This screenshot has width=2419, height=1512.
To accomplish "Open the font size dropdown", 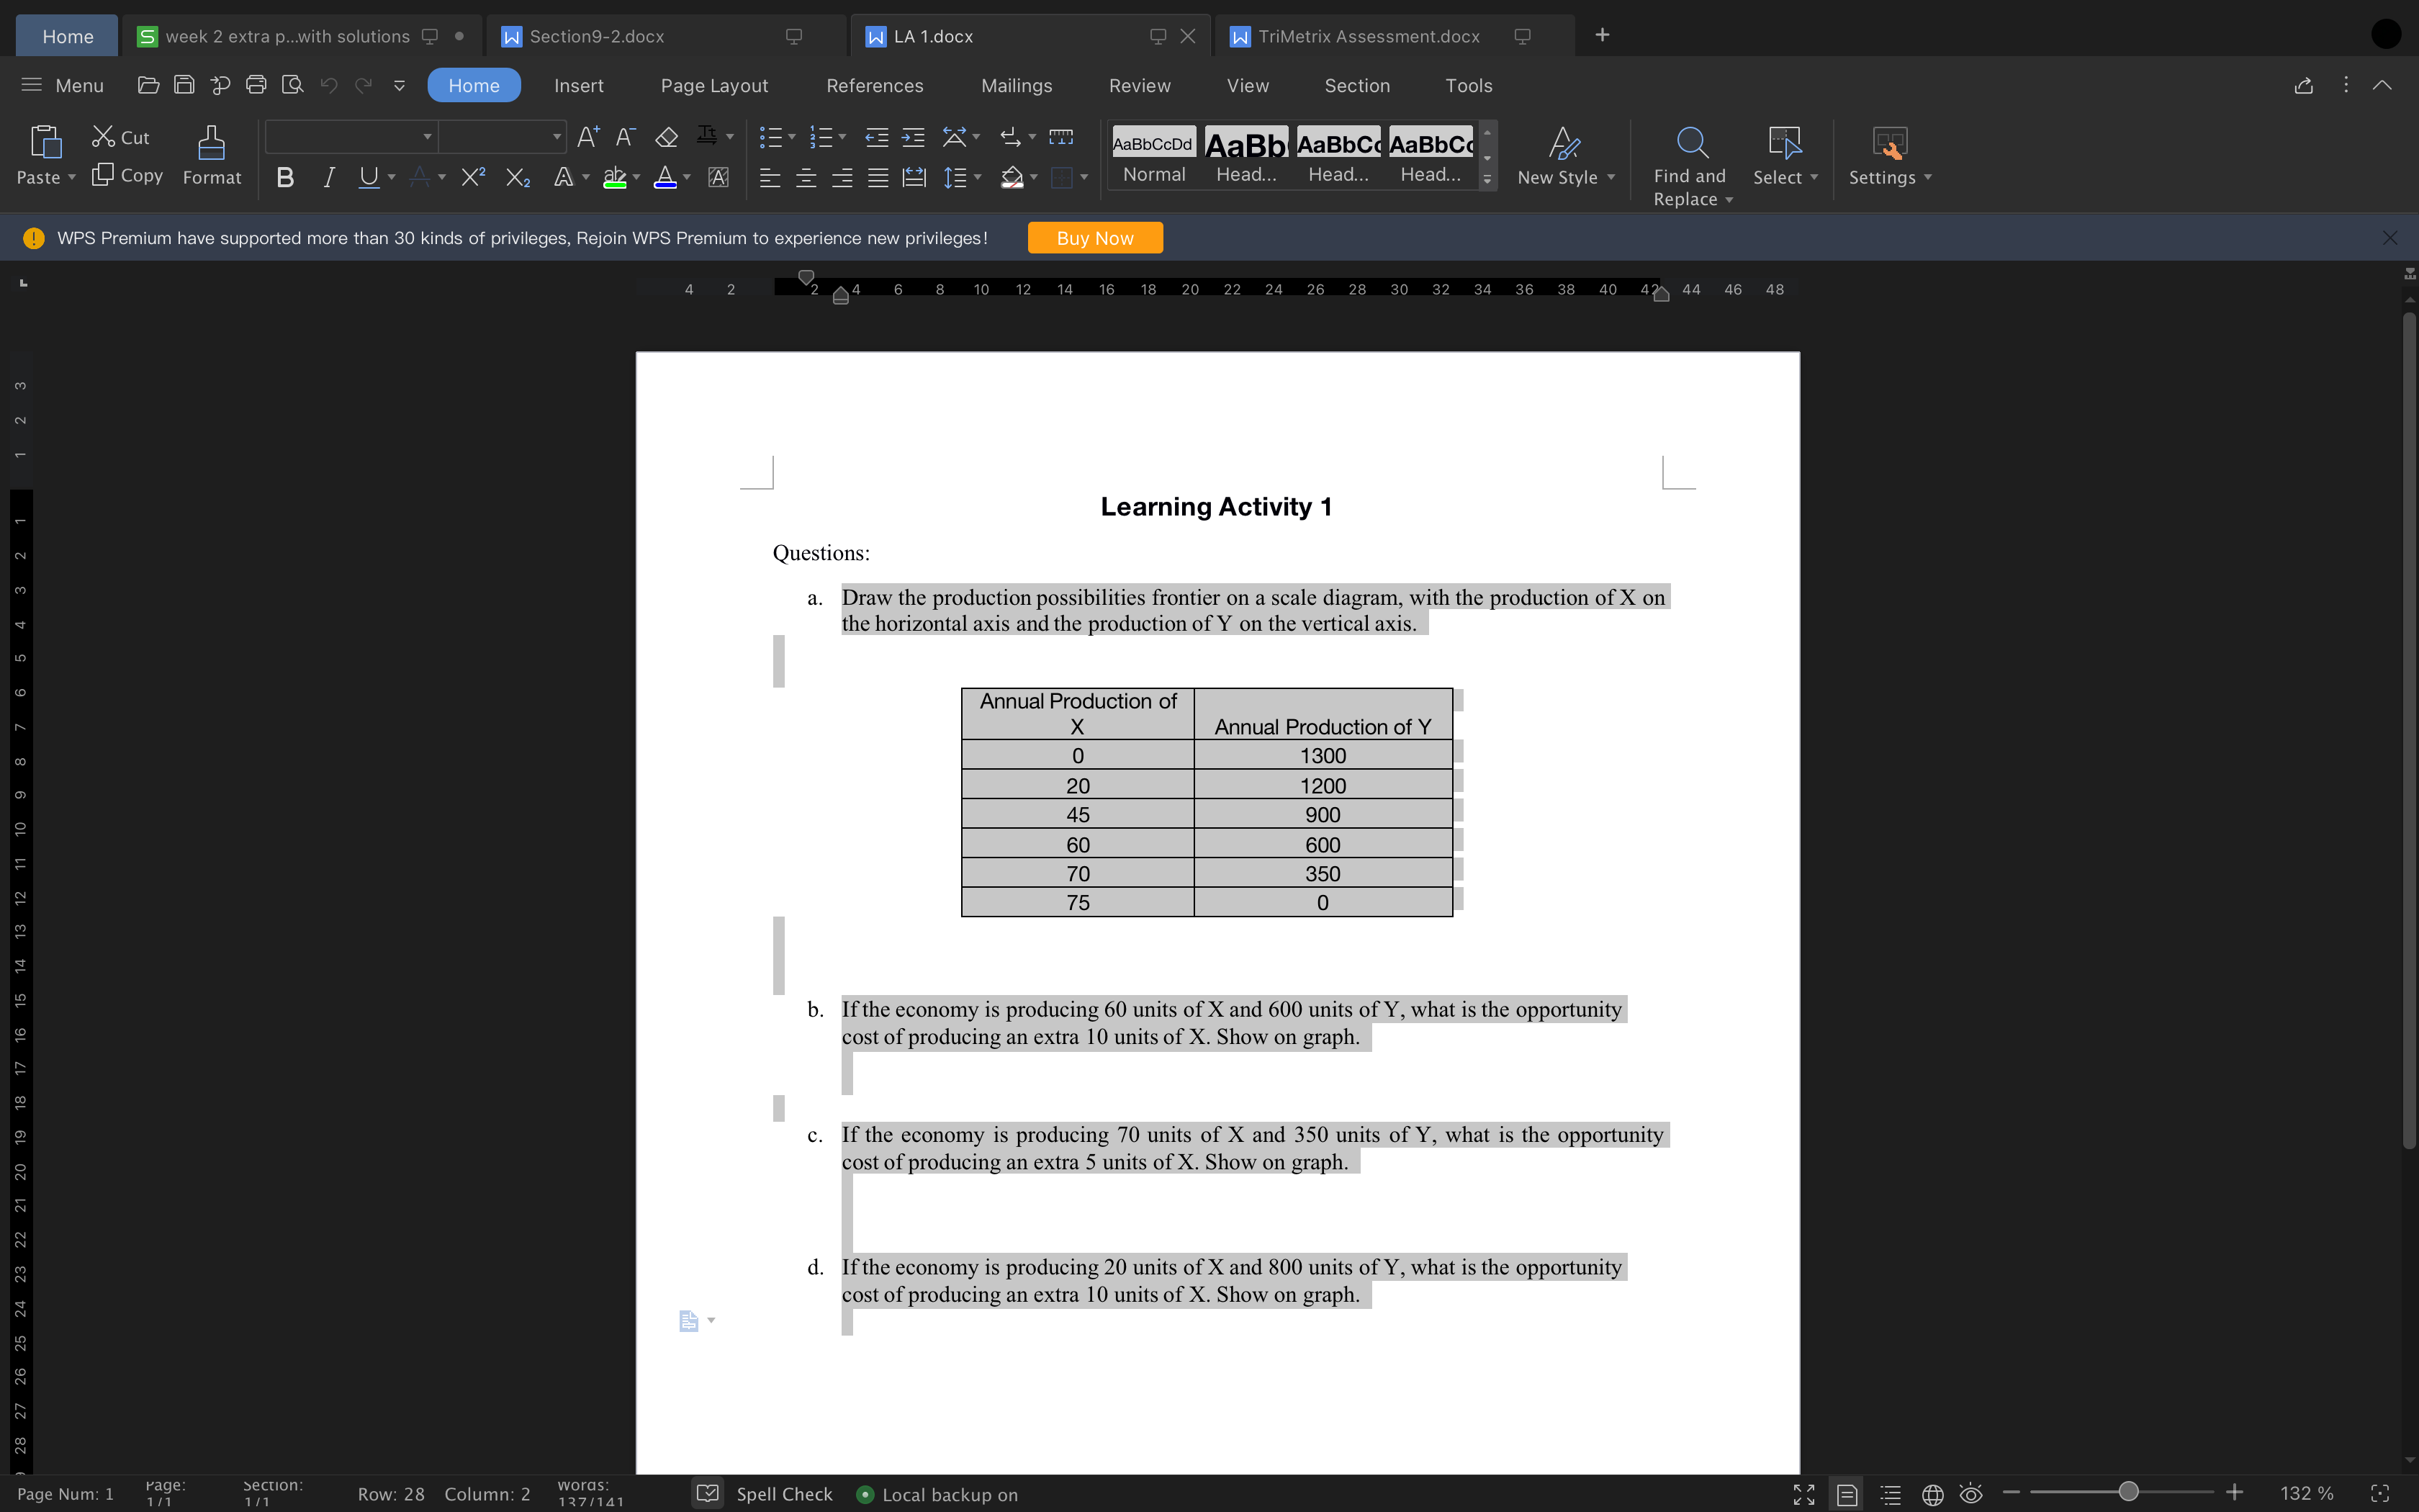I will 556,137.
